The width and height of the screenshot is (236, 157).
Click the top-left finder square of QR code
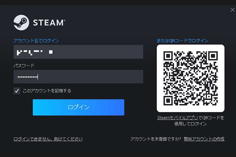[x=168, y=56]
